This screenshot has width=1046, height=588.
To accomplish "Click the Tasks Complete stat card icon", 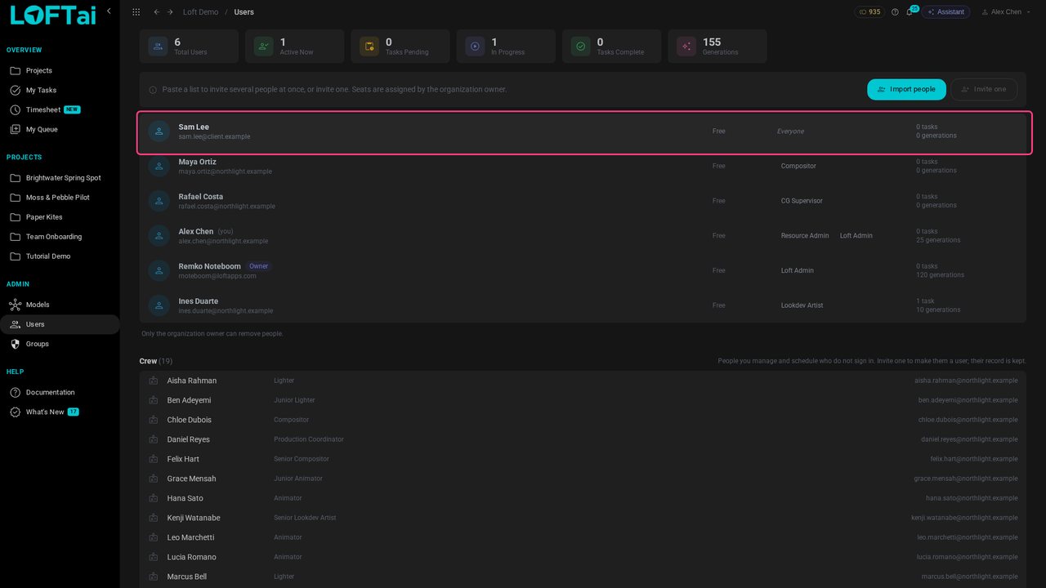I will [x=580, y=47].
